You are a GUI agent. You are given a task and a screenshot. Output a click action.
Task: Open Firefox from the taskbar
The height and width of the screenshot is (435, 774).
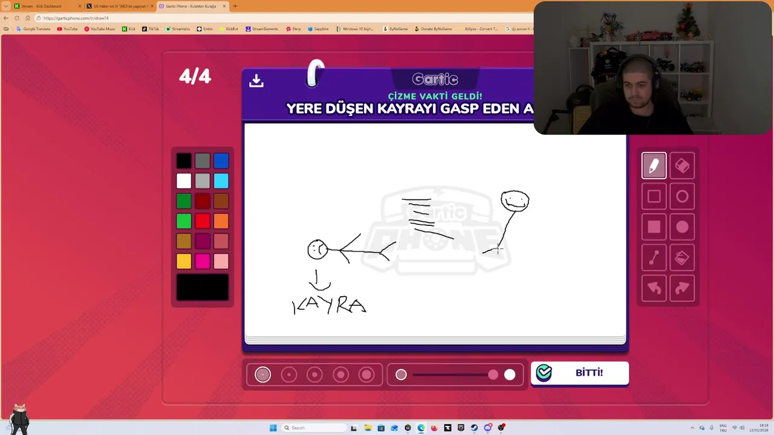(x=434, y=428)
